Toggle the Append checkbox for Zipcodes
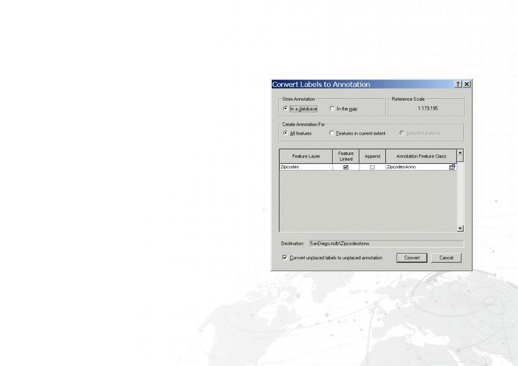 pyautogui.click(x=372, y=167)
